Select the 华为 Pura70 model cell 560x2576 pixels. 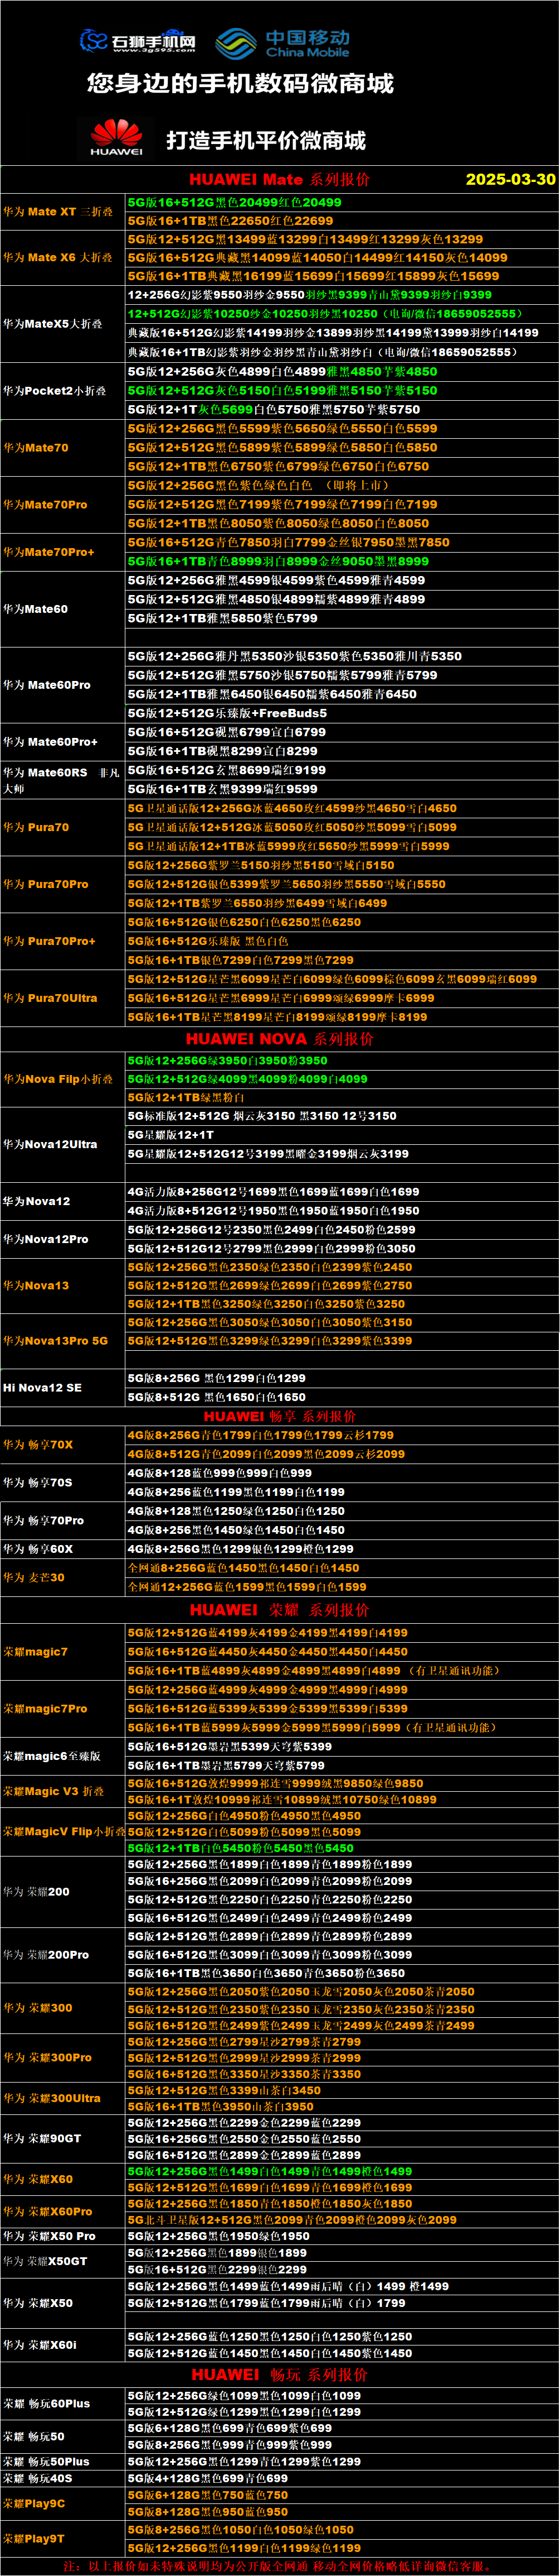click(63, 828)
